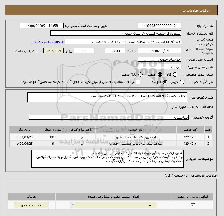Select the متوسط purchase type radio
Viewport: 224px width, 216px height.
pyautogui.click(x=165, y=82)
